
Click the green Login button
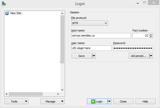[97, 101]
